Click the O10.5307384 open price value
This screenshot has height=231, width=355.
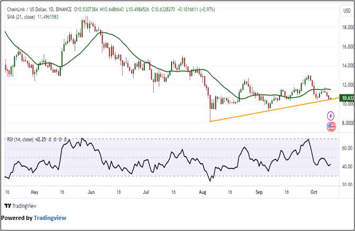[x=86, y=9]
